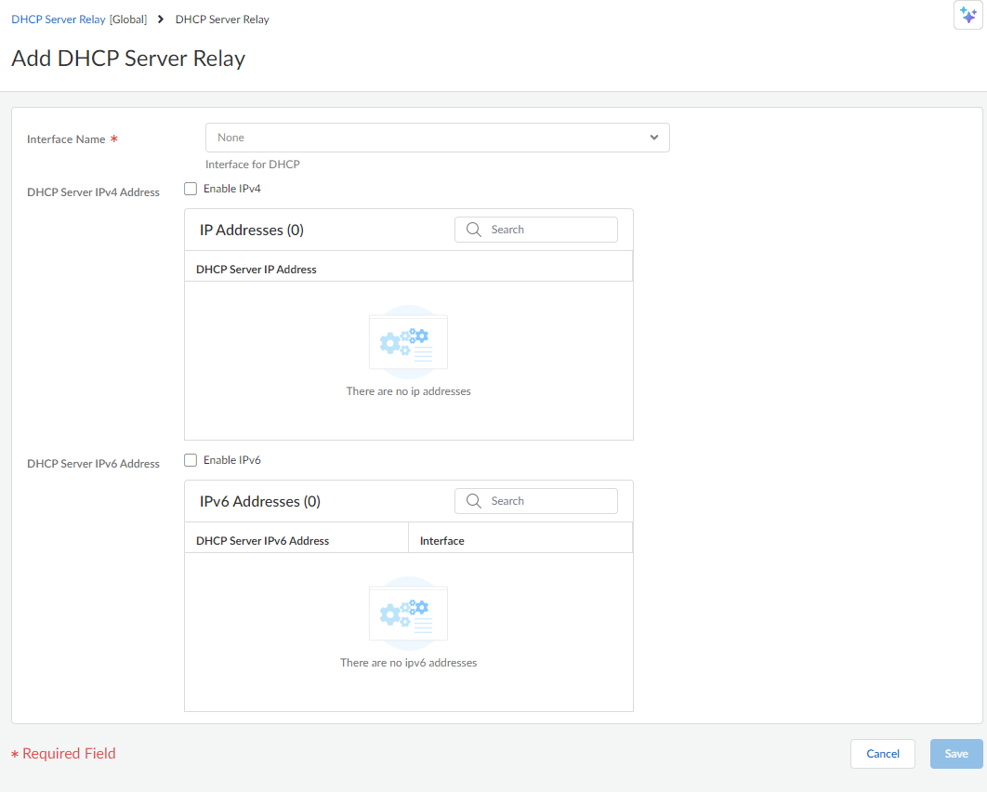
Task: Click the Interface Name field label
Action: point(66,139)
